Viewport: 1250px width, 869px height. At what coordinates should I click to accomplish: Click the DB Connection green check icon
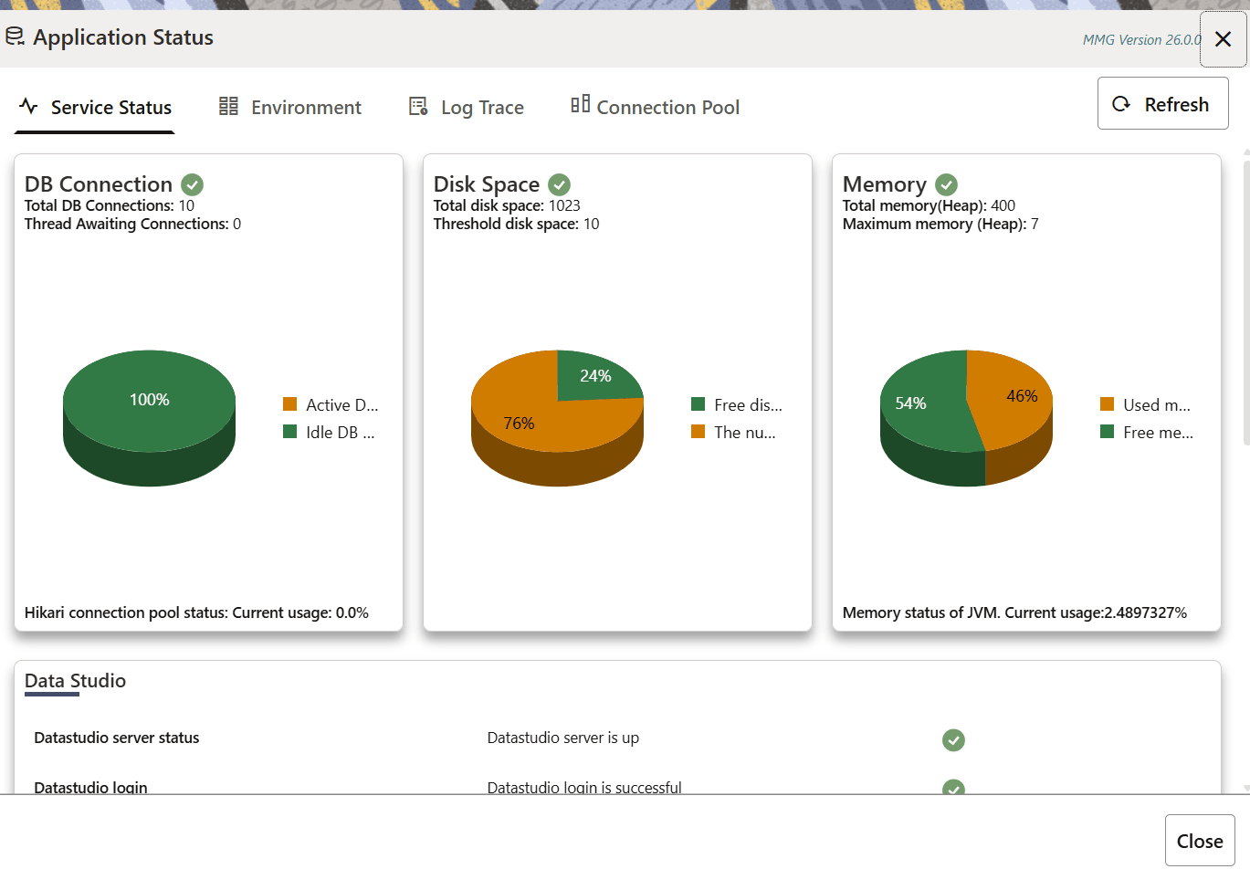coord(192,184)
